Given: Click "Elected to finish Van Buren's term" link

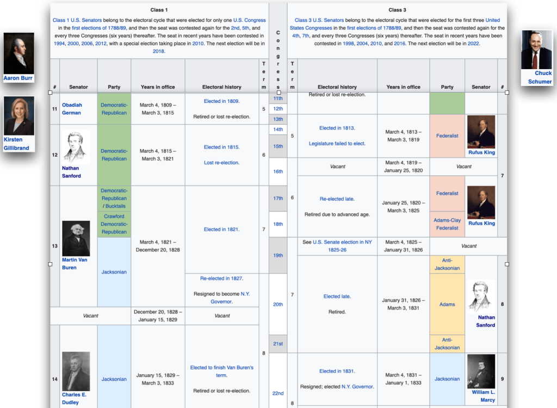Looking at the screenshot, I should coord(222,371).
